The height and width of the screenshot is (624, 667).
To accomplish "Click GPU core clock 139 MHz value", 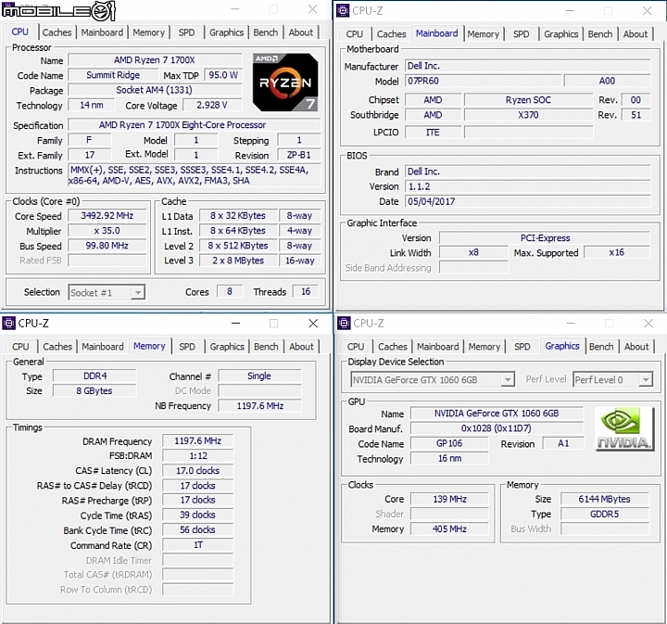I will 449,499.
